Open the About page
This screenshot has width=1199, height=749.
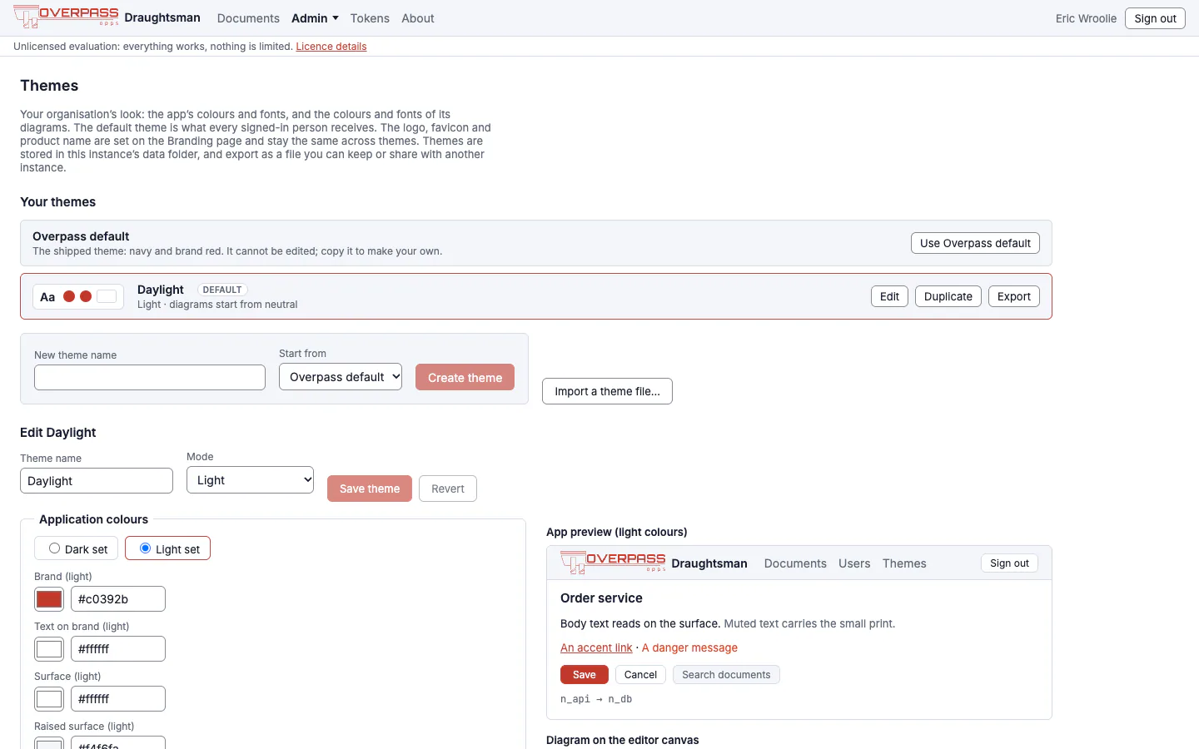418,18
